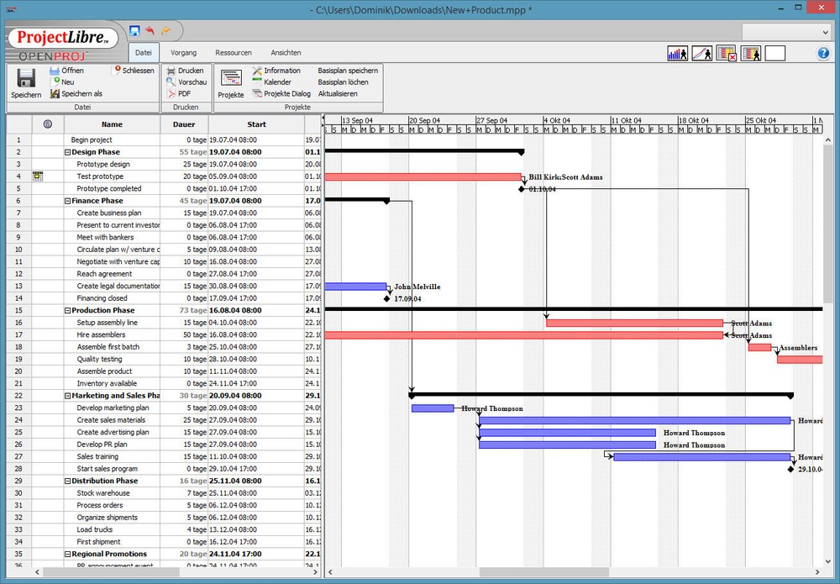Click the note indicator on the Test prototype row
Screen dimensions: 840x584
(36, 176)
